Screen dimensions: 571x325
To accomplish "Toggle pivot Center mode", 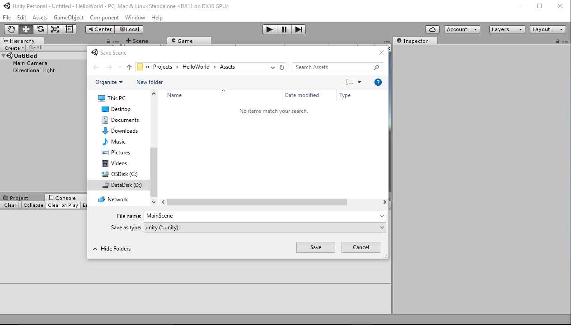I will pos(100,29).
